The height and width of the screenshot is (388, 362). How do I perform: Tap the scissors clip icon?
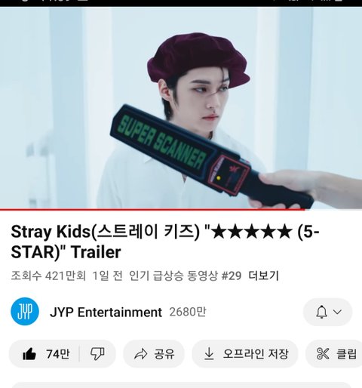323,354
